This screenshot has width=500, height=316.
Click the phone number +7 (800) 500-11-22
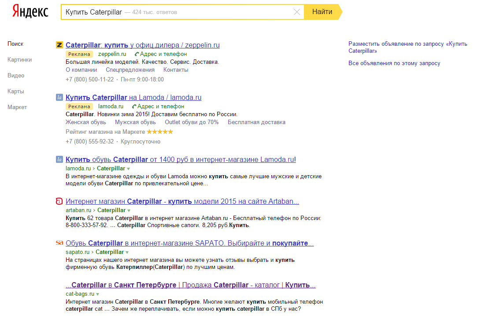tap(89, 79)
